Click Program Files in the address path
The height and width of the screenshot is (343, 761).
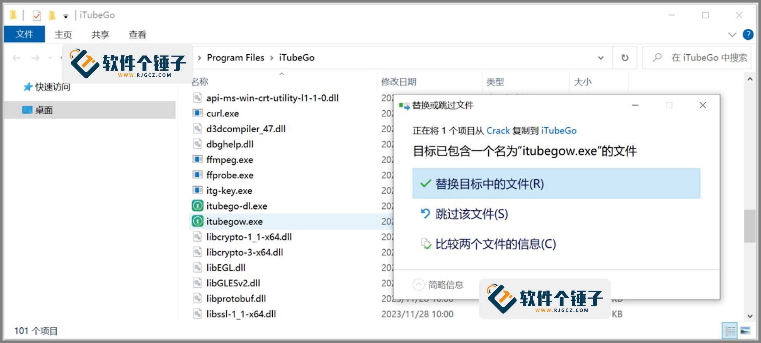pyautogui.click(x=236, y=58)
